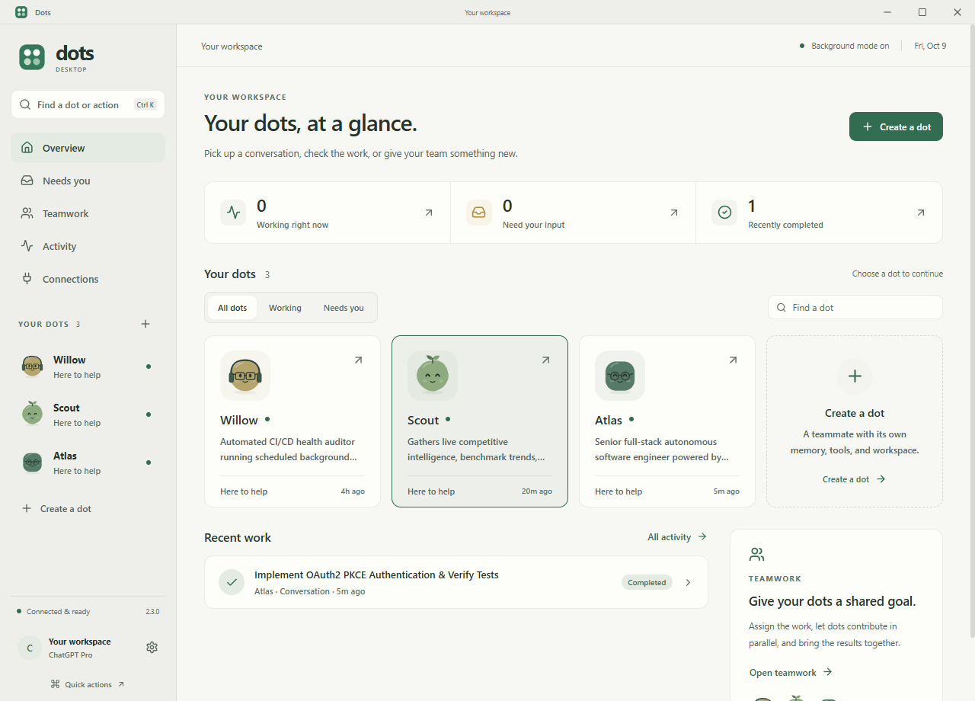Open workspace settings gear icon

coord(152,647)
